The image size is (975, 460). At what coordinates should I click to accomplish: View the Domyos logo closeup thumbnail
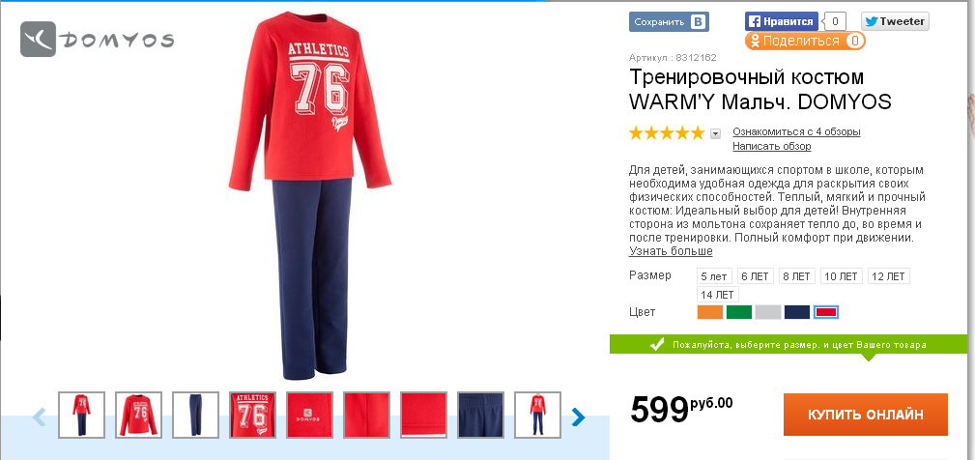point(309,415)
